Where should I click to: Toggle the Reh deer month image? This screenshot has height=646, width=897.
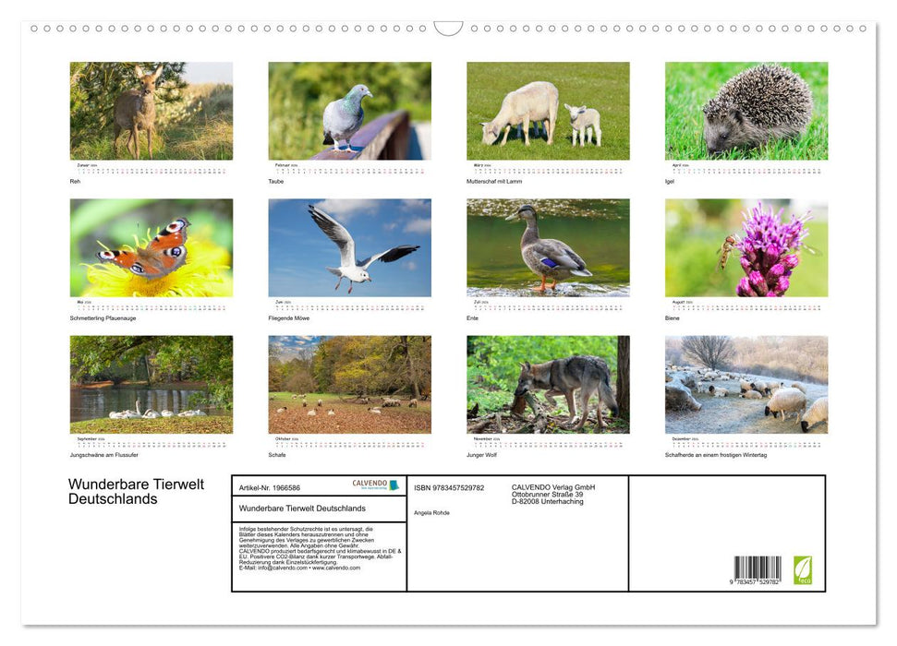coord(151,110)
